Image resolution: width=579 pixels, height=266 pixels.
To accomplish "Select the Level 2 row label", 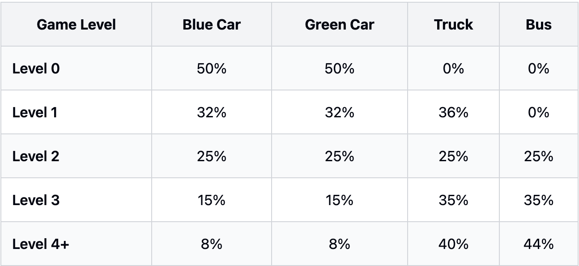I will 36,156.
